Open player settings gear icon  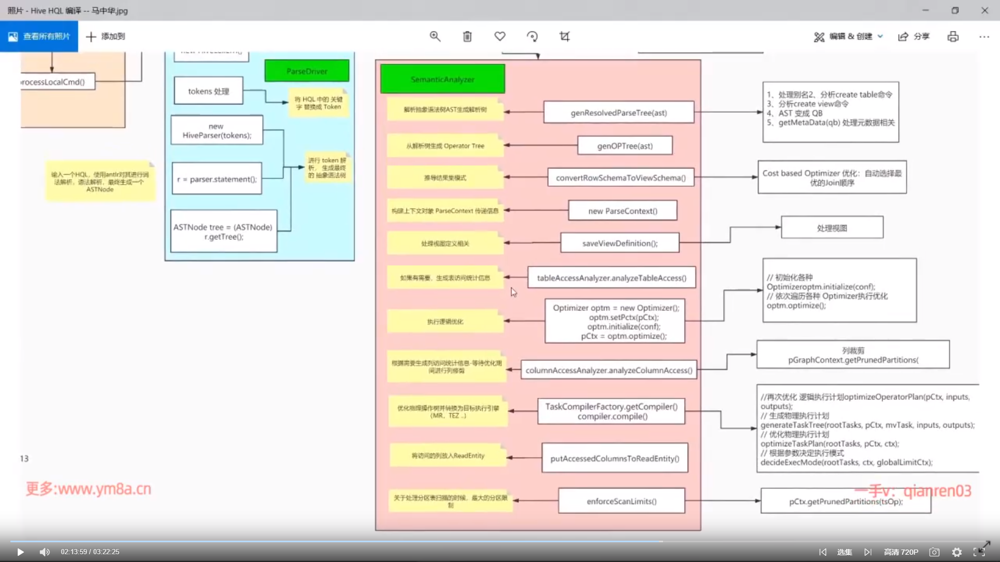(x=957, y=552)
